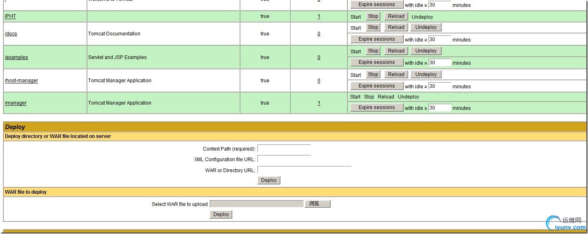
Task: Click the session count link for /host-manager
Action: point(319,81)
